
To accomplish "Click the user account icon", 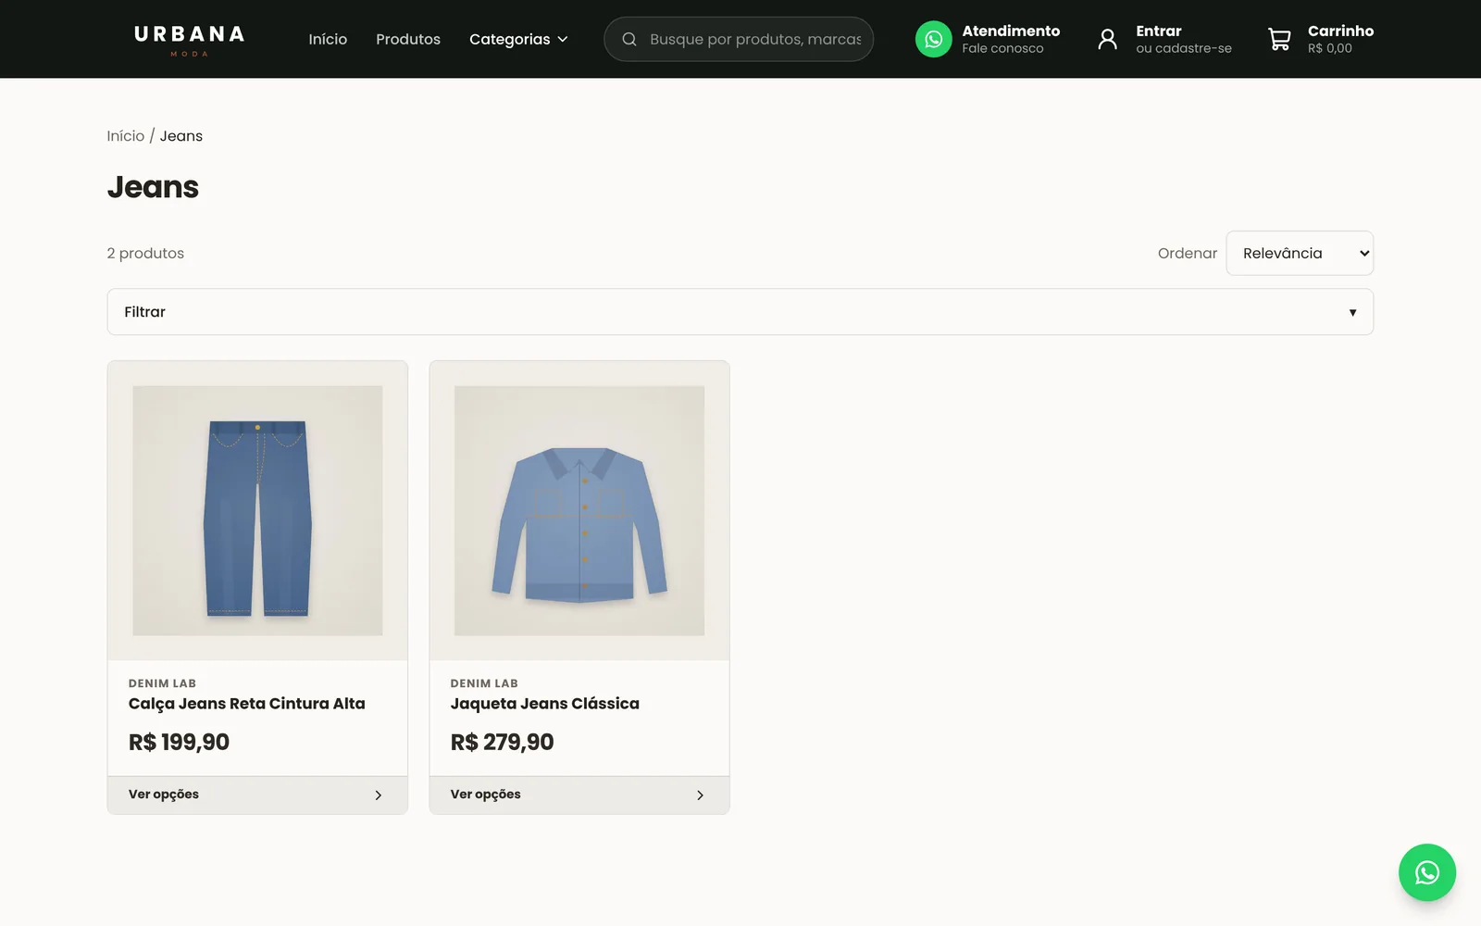I will point(1107,39).
